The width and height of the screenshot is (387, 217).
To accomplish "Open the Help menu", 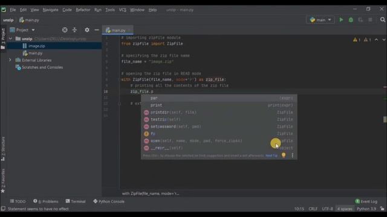I will 152,10.
